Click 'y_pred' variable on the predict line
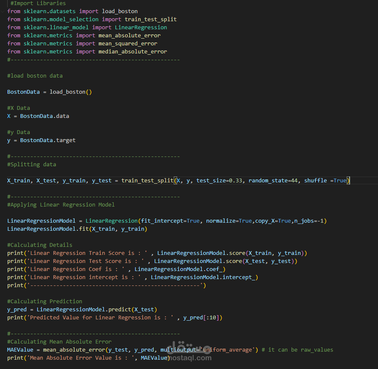This screenshot has width=378, height=369. click(x=17, y=309)
